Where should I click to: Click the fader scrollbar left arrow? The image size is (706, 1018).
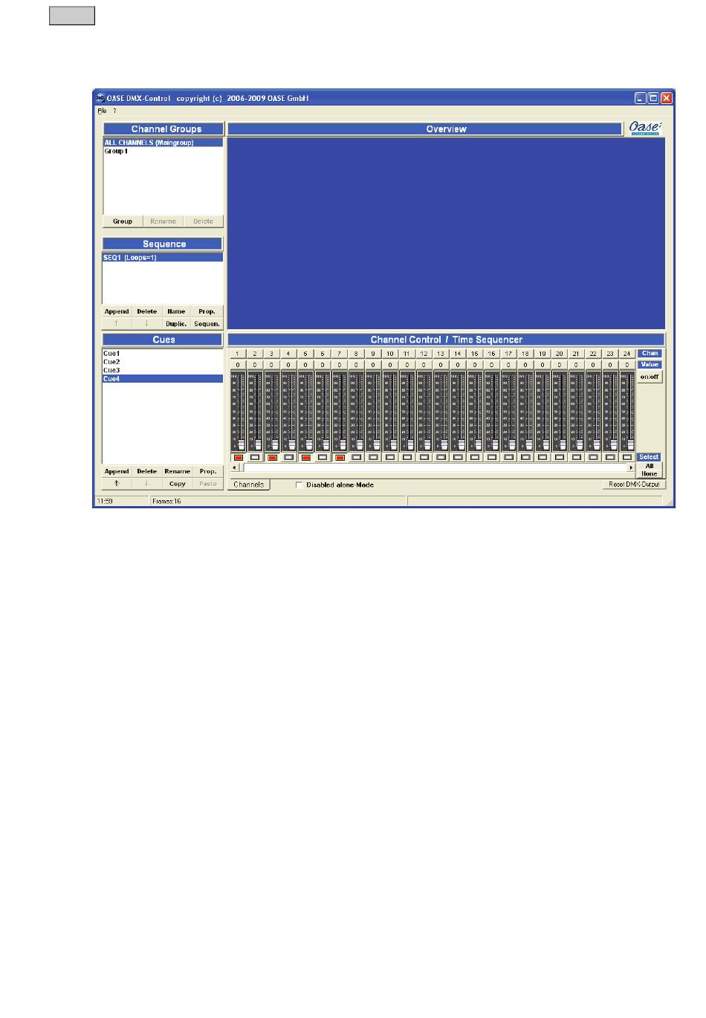(x=235, y=468)
